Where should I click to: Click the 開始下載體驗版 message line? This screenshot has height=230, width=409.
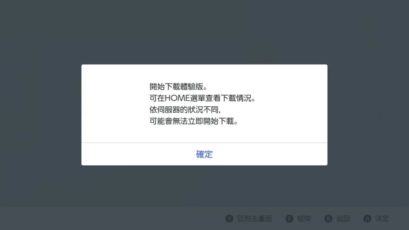pos(178,87)
